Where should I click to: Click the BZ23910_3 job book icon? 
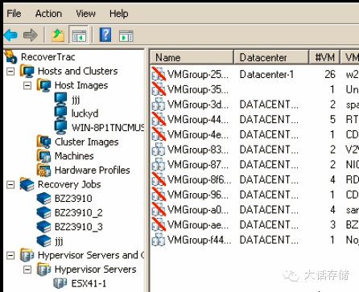coord(44,227)
